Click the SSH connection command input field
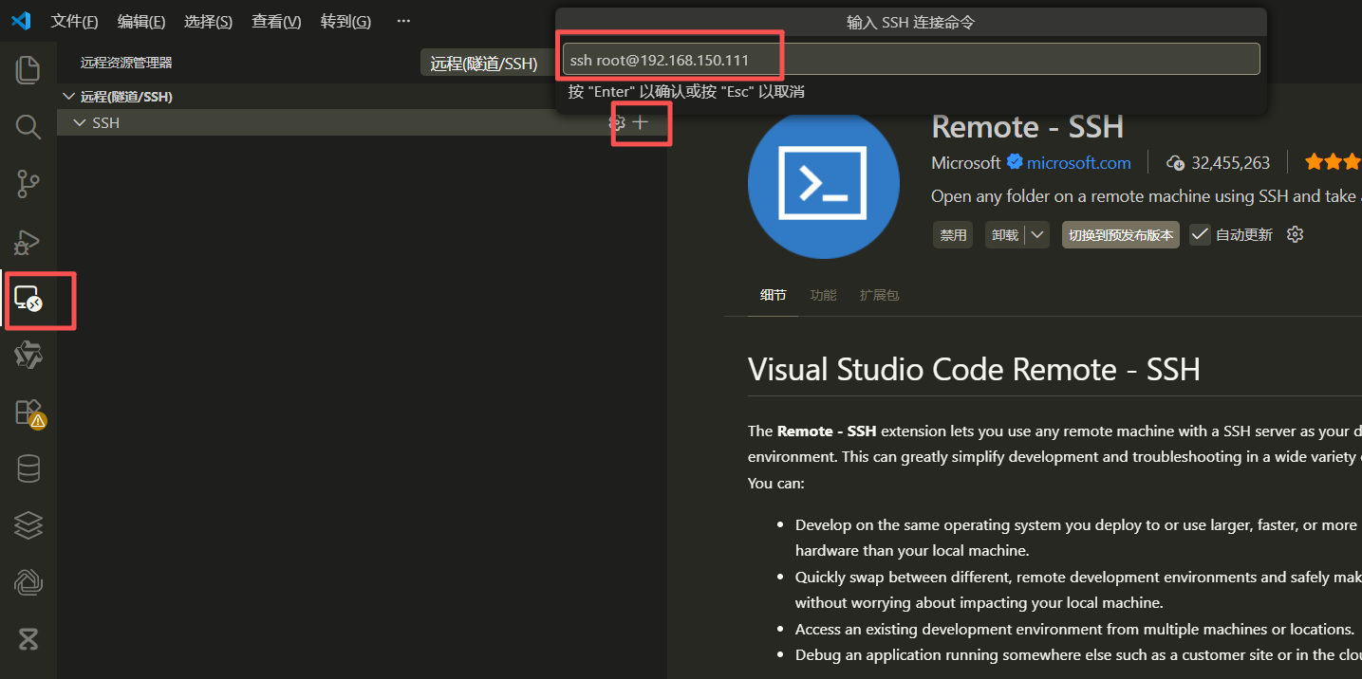 click(910, 60)
